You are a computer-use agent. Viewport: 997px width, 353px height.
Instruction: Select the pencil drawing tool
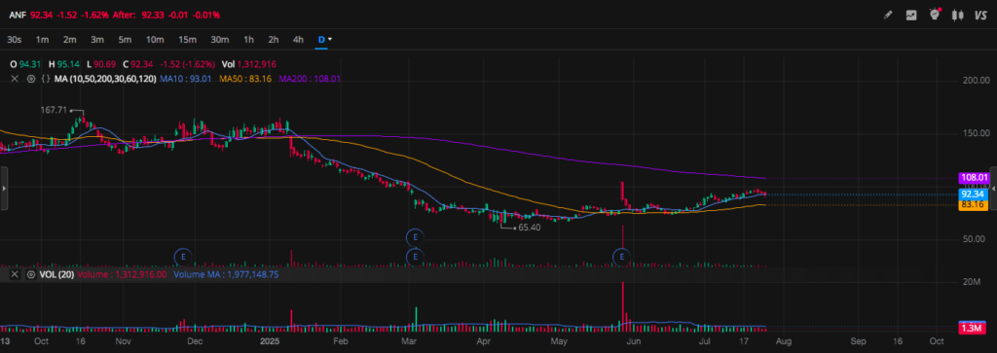click(x=888, y=16)
